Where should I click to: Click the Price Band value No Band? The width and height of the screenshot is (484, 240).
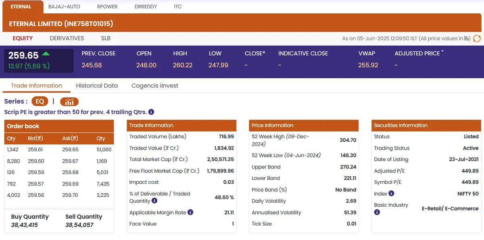click(346, 190)
